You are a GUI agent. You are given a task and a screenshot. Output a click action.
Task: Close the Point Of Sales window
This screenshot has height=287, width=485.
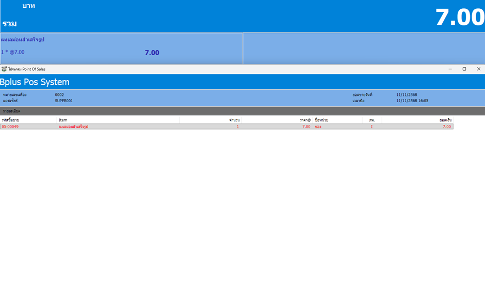(478, 69)
